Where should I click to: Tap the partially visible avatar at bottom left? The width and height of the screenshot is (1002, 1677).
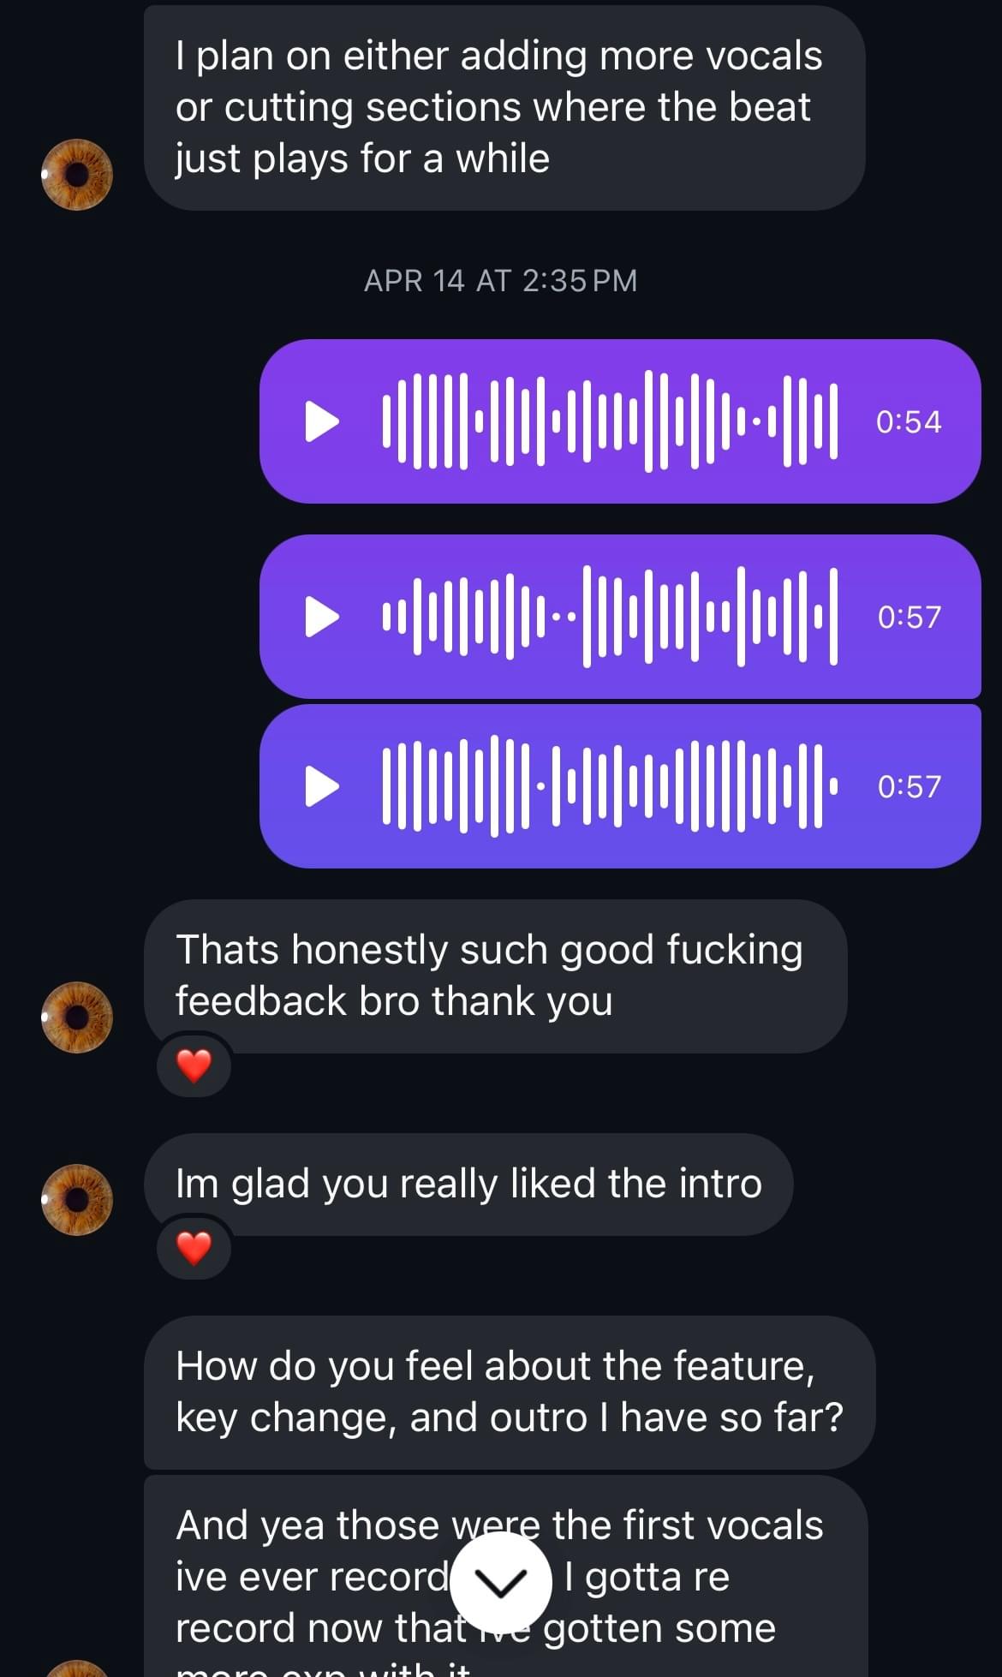77,1668
